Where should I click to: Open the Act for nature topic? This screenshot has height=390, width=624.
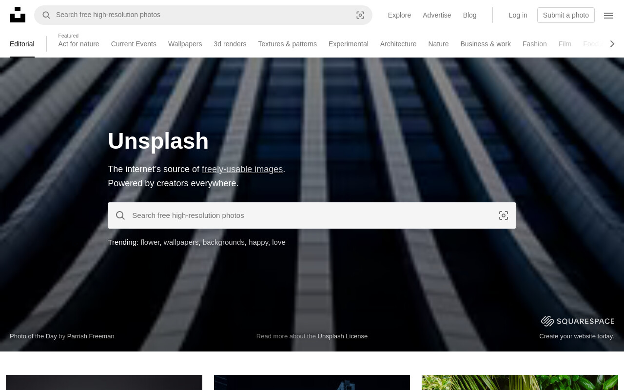click(x=78, y=44)
